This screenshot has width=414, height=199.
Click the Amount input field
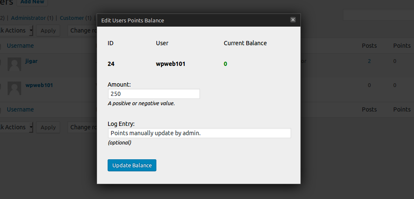[x=153, y=94]
